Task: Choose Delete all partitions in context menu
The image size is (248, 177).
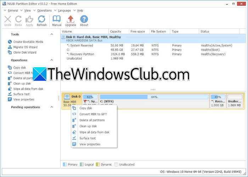Action: 94,120
